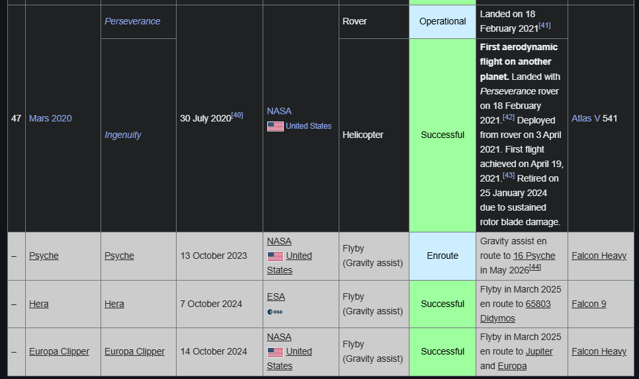Open citation [40] next to 30 July 2020
The image size is (639, 379).
237,115
